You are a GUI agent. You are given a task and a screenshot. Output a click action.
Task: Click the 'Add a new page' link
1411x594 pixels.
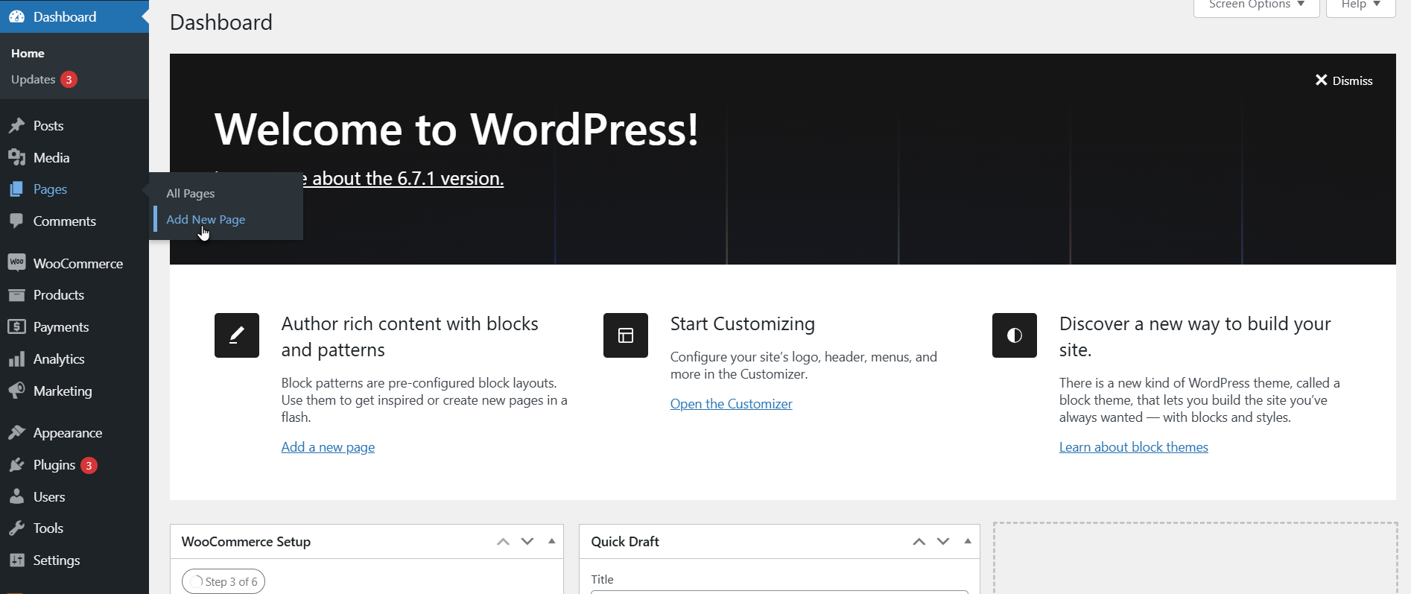[x=328, y=447]
